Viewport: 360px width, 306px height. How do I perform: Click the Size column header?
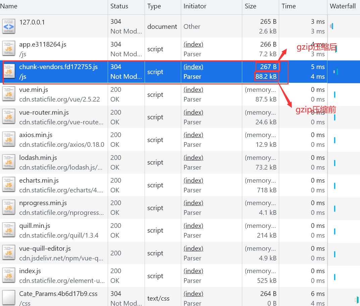point(250,6)
